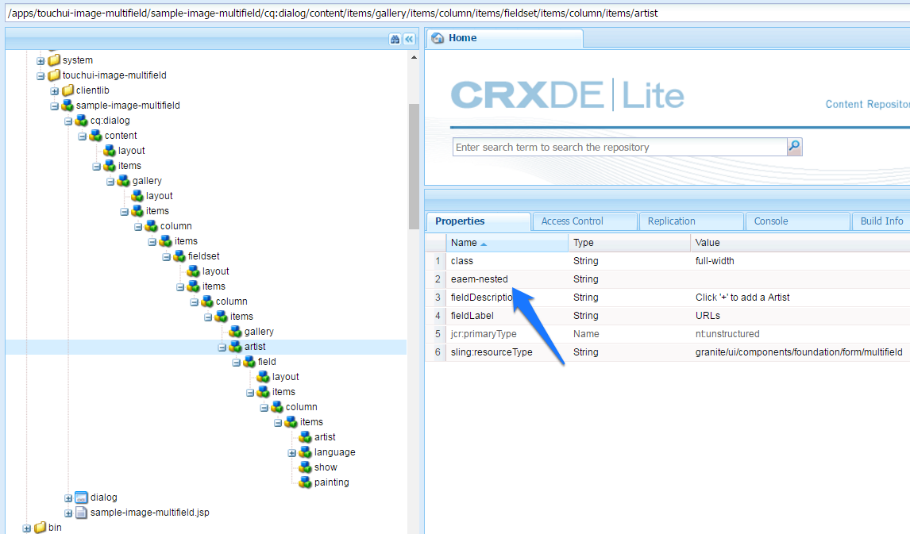Collapse the fieldset node
Viewport: 910px width, 534px height.
[167, 256]
